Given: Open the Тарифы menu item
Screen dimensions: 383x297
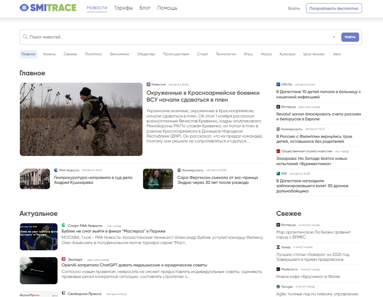Looking at the screenshot, I should (x=123, y=8).
